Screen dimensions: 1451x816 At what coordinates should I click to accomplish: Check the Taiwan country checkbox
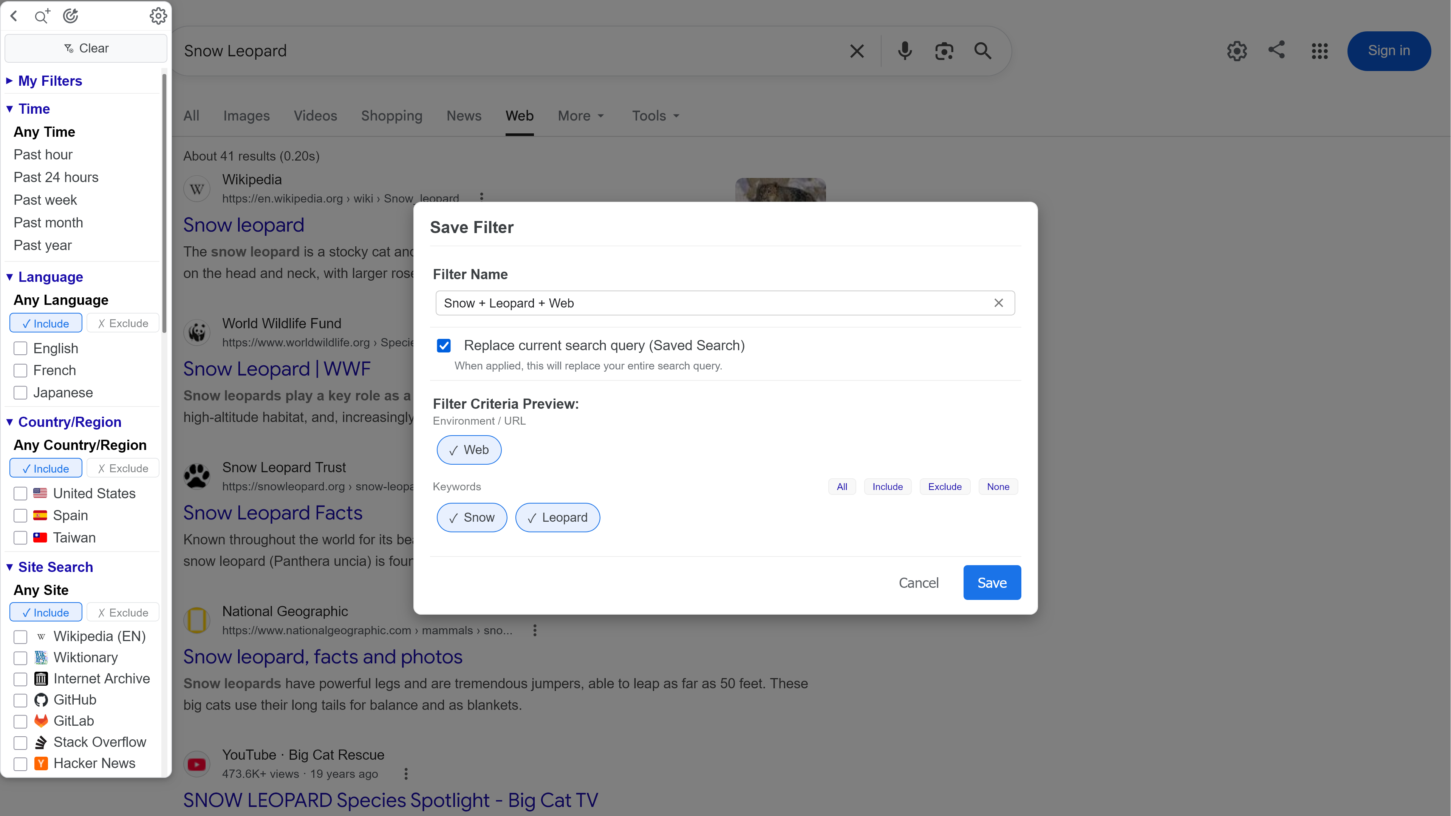point(20,538)
